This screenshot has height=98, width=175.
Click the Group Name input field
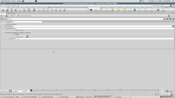click(94, 28)
